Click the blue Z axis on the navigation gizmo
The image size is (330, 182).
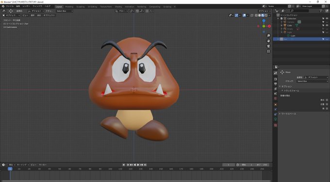click(264, 21)
